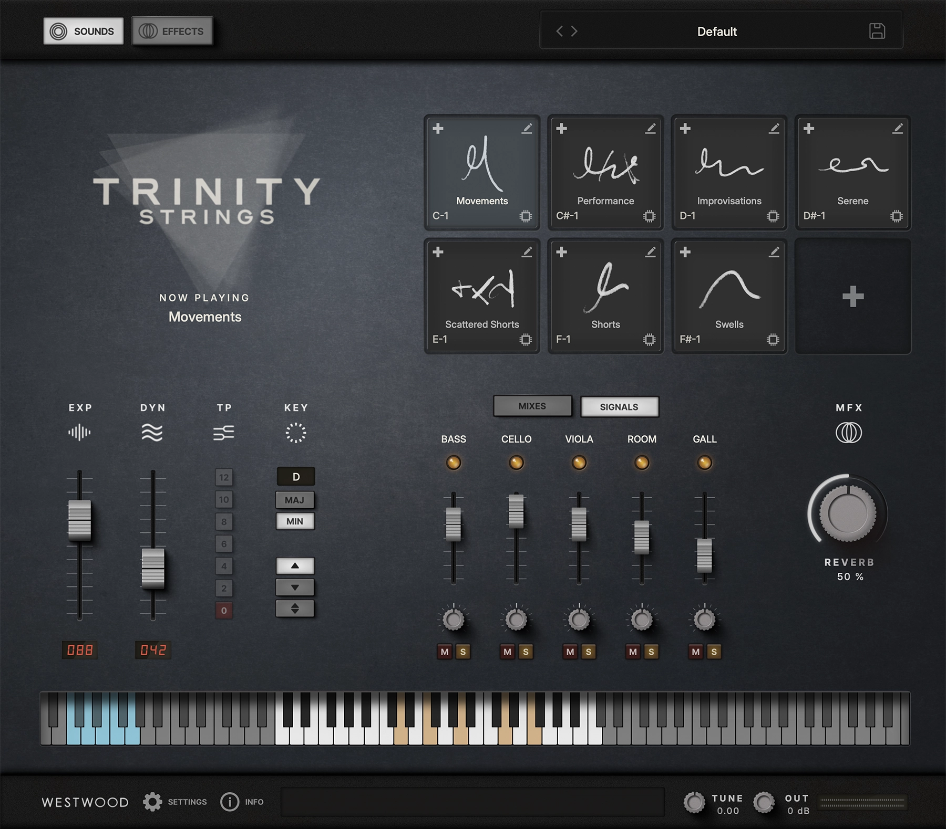Click the key shift down arrow button
This screenshot has height=829, width=946.
[x=295, y=587]
